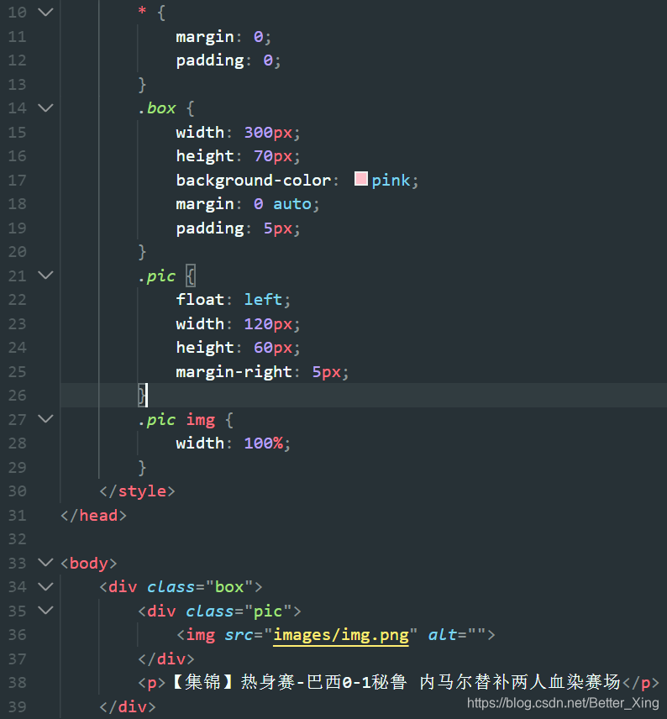Click the class="pic" attribute value
Screen dimensions: 667x719
pyautogui.click(x=268, y=611)
